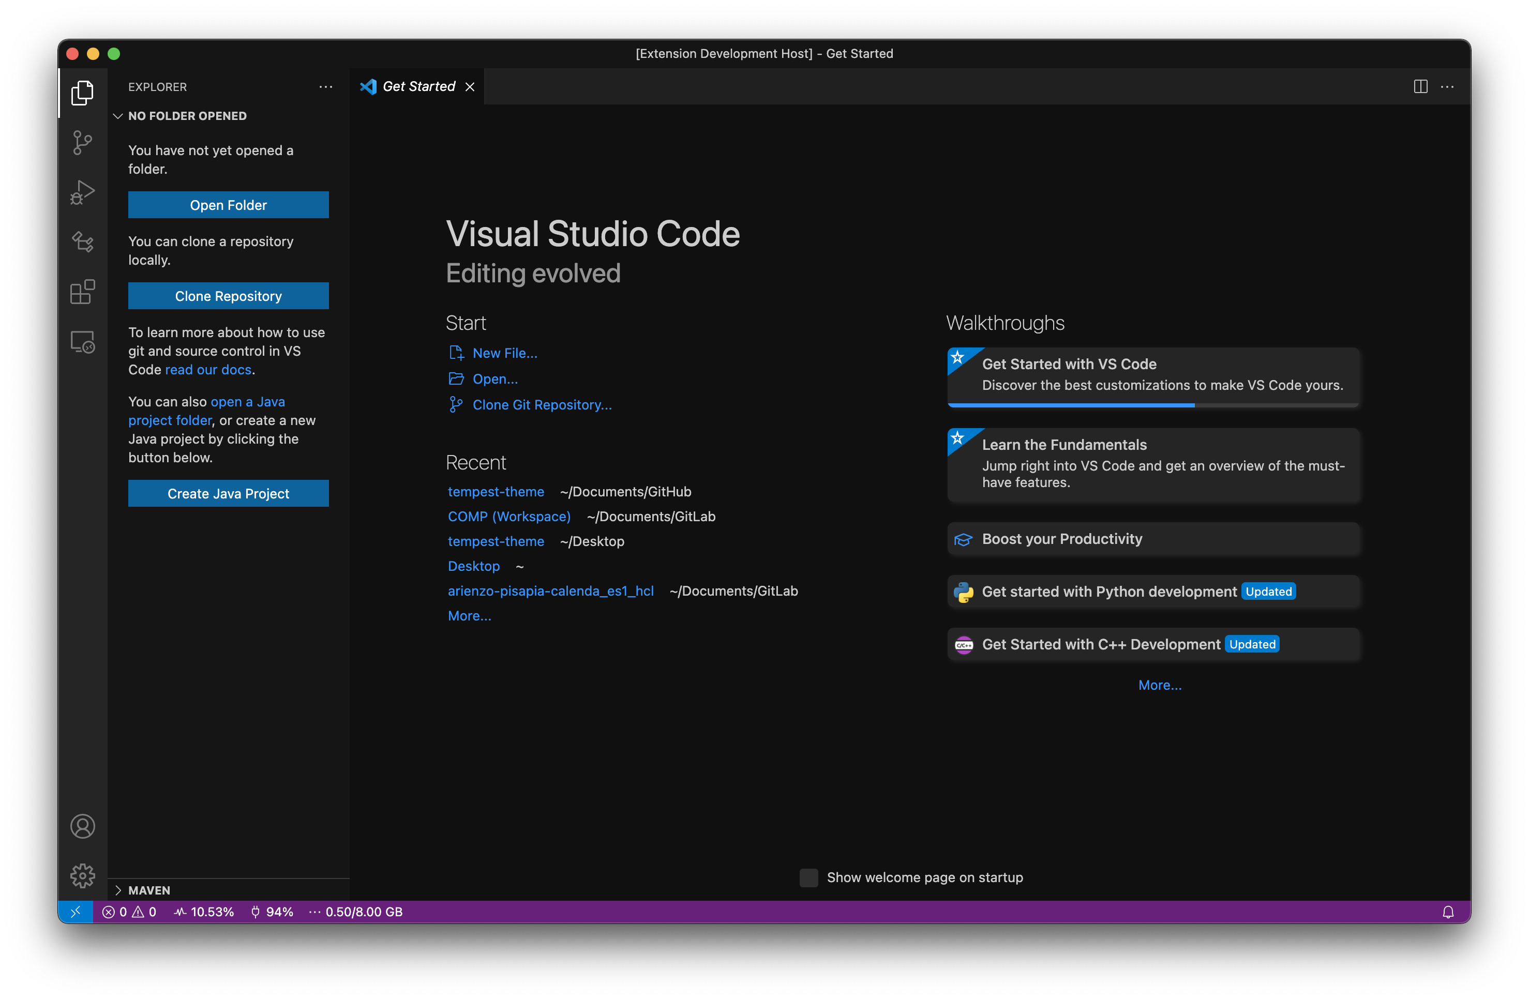Viewport: 1529px width, 1000px height.
Task: Open recent tempest-theme in ~/Documents/GitHub
Action: point(496,491)
